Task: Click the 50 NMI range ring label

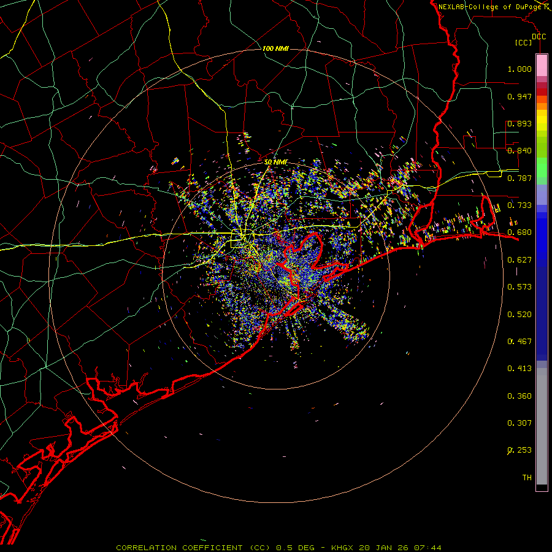Action: pyautogui.click(x=276, y=163)
